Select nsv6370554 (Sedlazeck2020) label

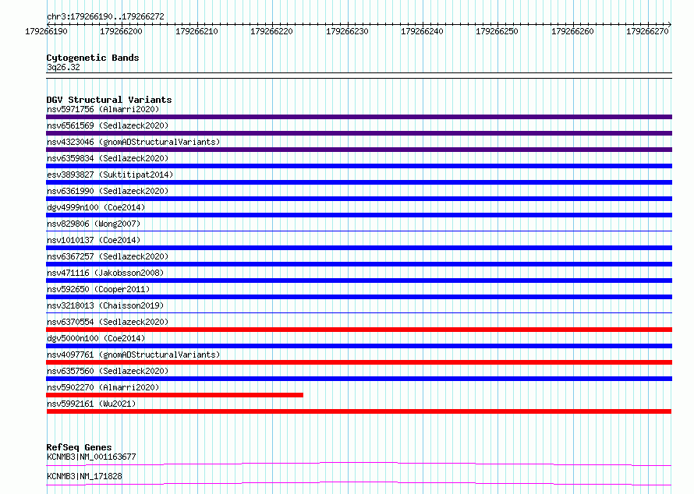tap(108, 322)
